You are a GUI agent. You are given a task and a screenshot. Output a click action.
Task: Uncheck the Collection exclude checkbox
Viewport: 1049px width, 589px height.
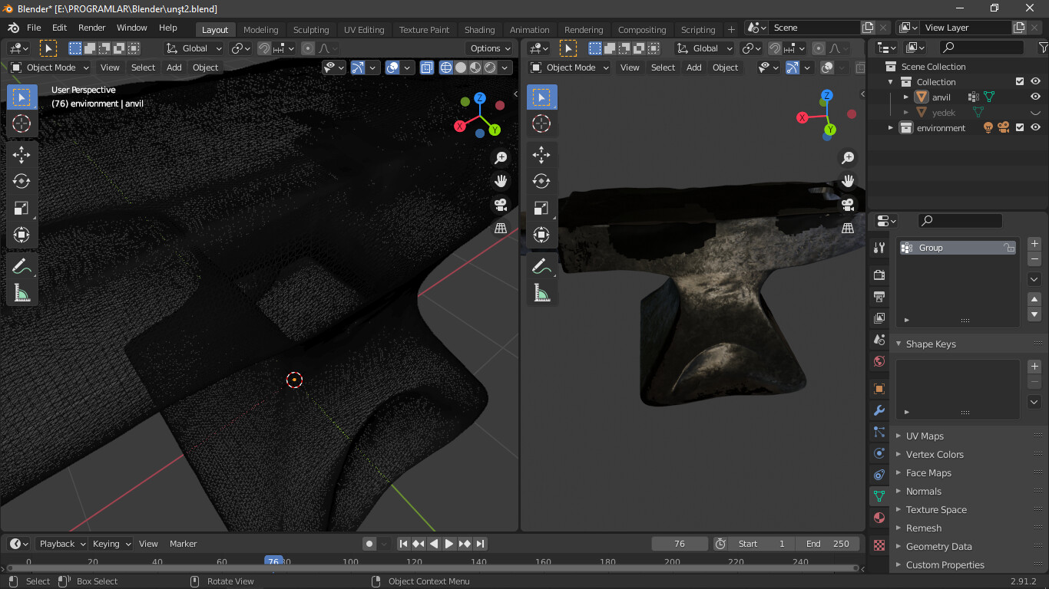(1020, 82)
